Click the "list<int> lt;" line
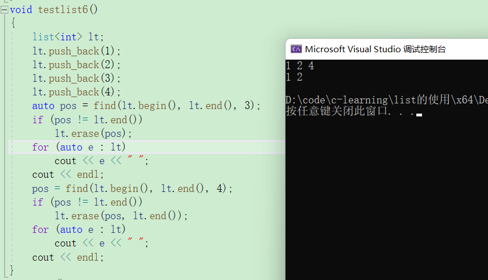Image resolution: width=488 pixels, height=280 pixels. click(x=68, y=37)
